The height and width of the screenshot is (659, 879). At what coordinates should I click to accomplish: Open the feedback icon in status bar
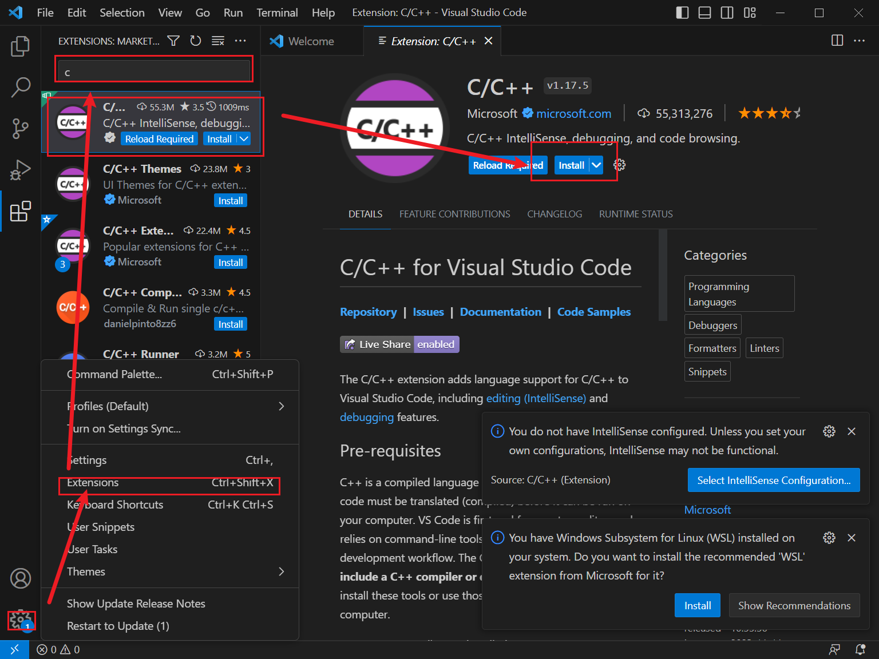(x=835, y=649)
